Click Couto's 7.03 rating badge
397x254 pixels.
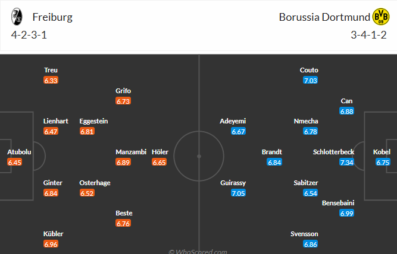point(310,80)
